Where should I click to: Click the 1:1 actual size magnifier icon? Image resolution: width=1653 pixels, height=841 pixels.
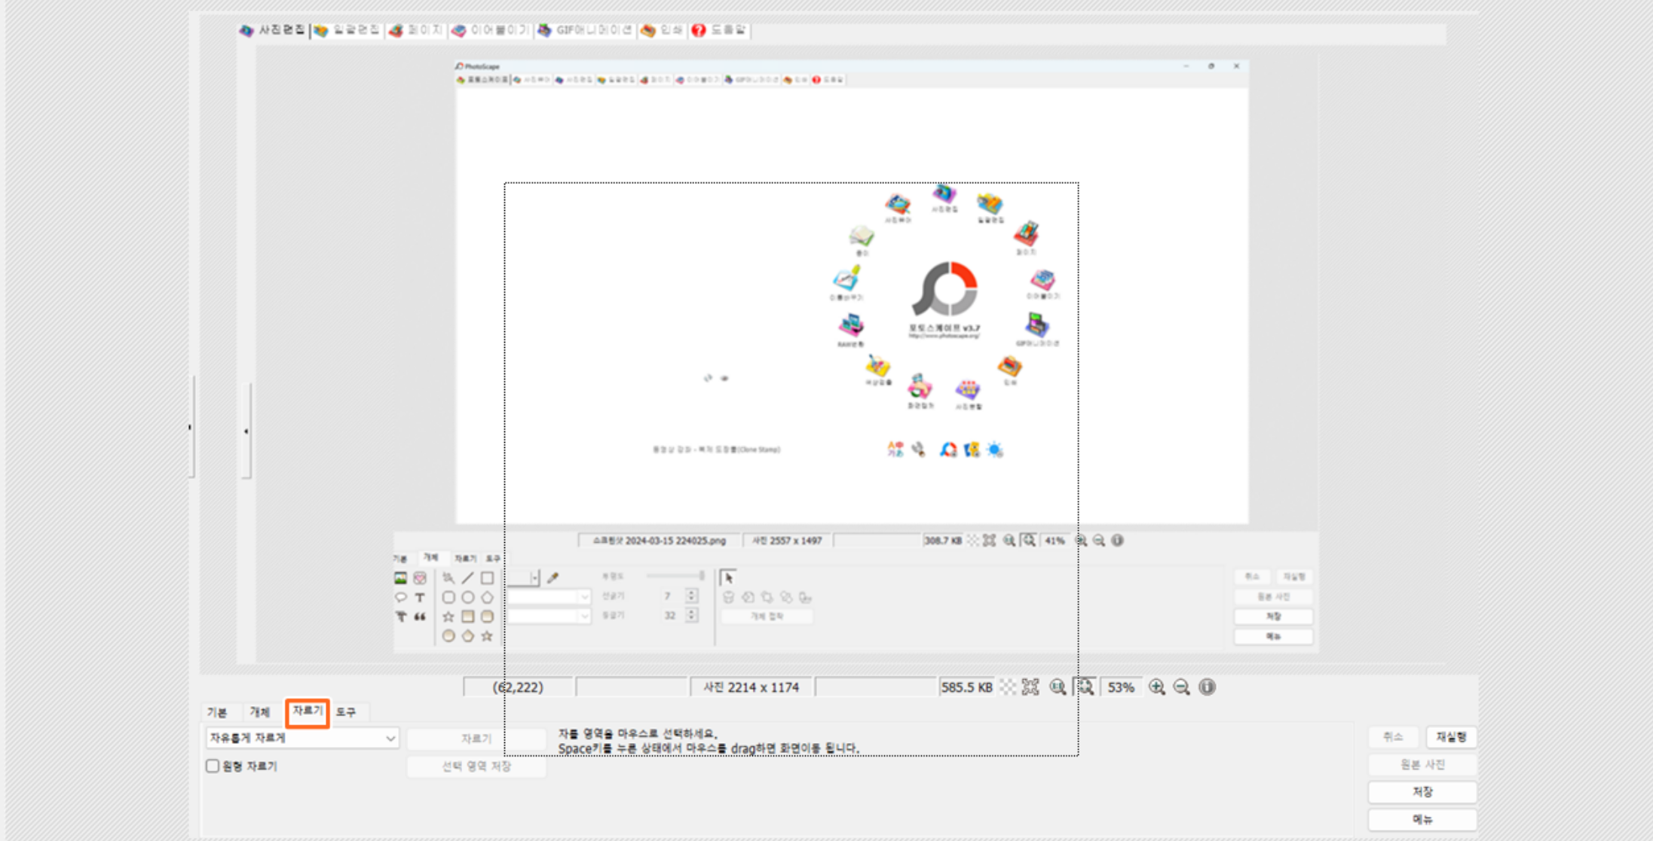point(1058,687)
